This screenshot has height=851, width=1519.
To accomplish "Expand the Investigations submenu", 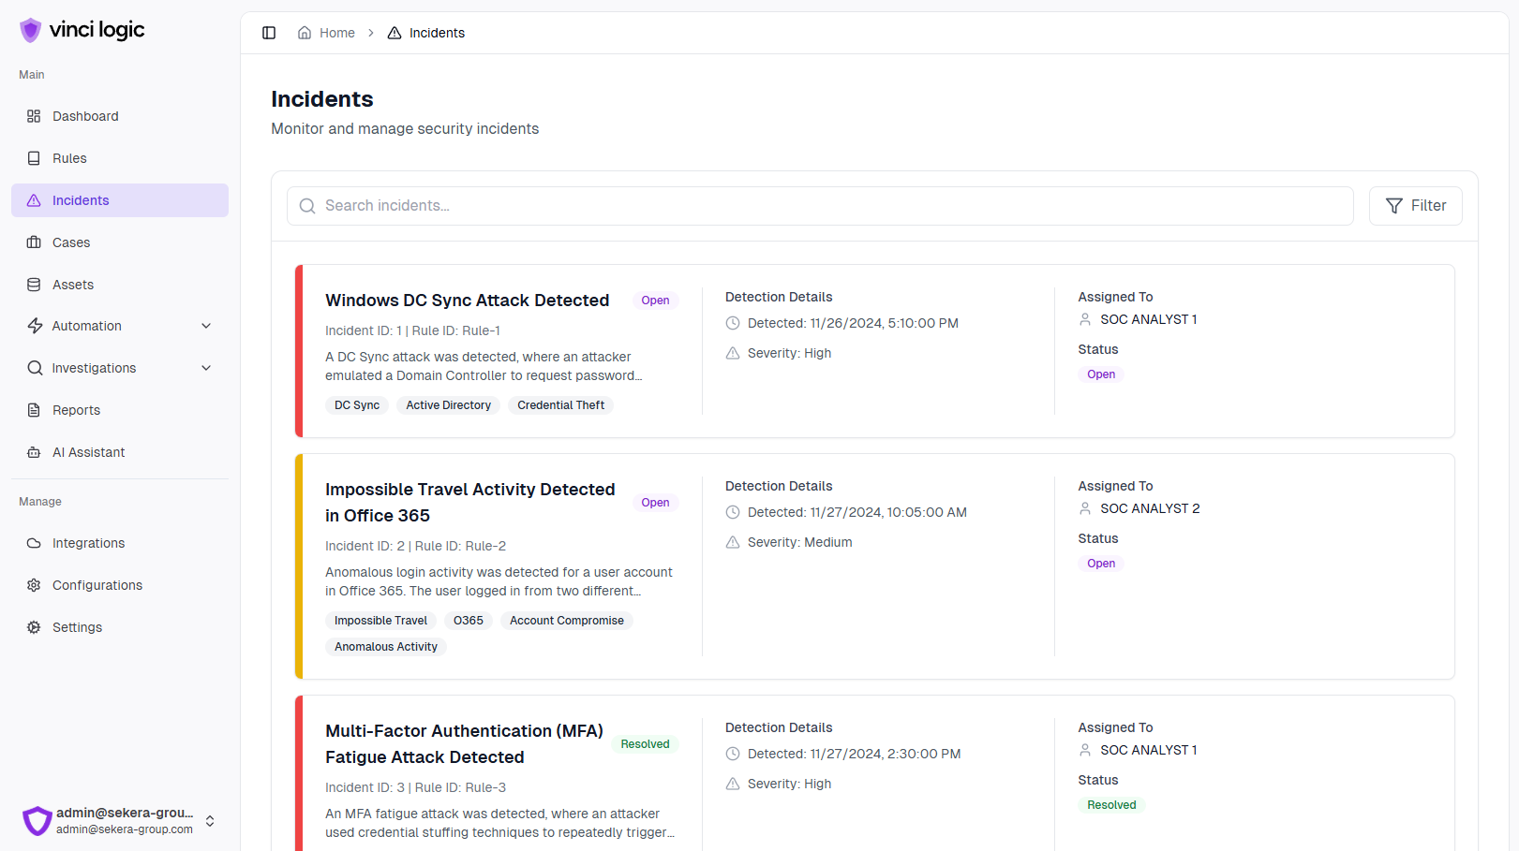I will coord(206,368).
